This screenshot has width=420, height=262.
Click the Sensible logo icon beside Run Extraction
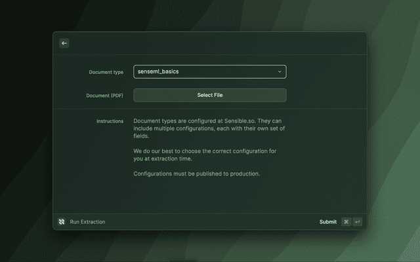62,222
